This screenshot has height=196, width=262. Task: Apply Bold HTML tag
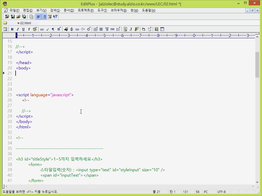[x=12, y=29]
